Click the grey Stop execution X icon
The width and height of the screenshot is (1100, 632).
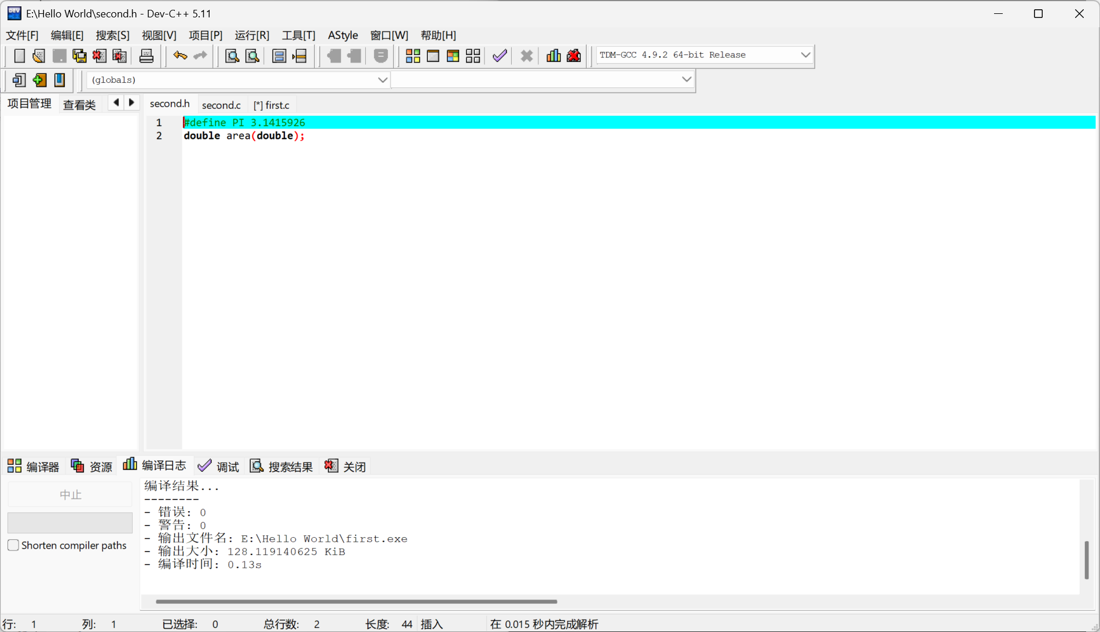[x=526, y=56]
